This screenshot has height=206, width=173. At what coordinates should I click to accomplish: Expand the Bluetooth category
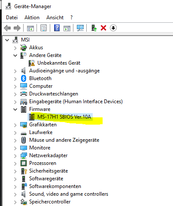pyautogui.click(x=15, y=79)
